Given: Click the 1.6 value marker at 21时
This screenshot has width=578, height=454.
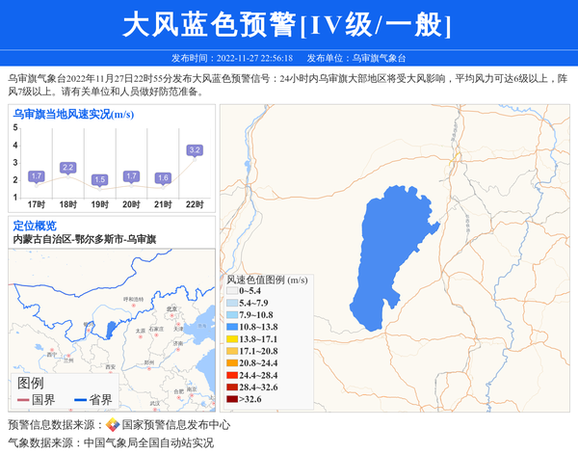Looking at the screenshot, I should click(x=163, y=177).
